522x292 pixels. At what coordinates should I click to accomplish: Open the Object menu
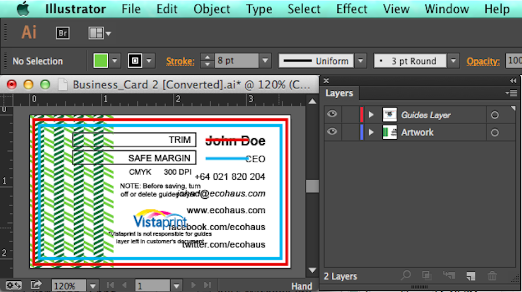(212, 9)
